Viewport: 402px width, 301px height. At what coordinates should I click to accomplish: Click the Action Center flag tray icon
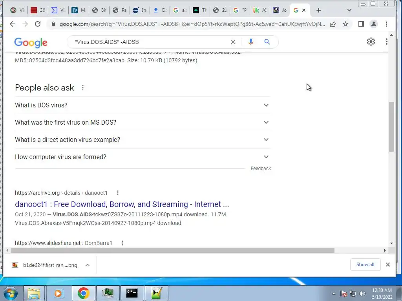pyautogui.click(x=343, y=294)
